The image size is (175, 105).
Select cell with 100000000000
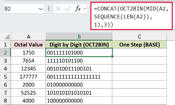pyautogui.click(x=79, y=101)
